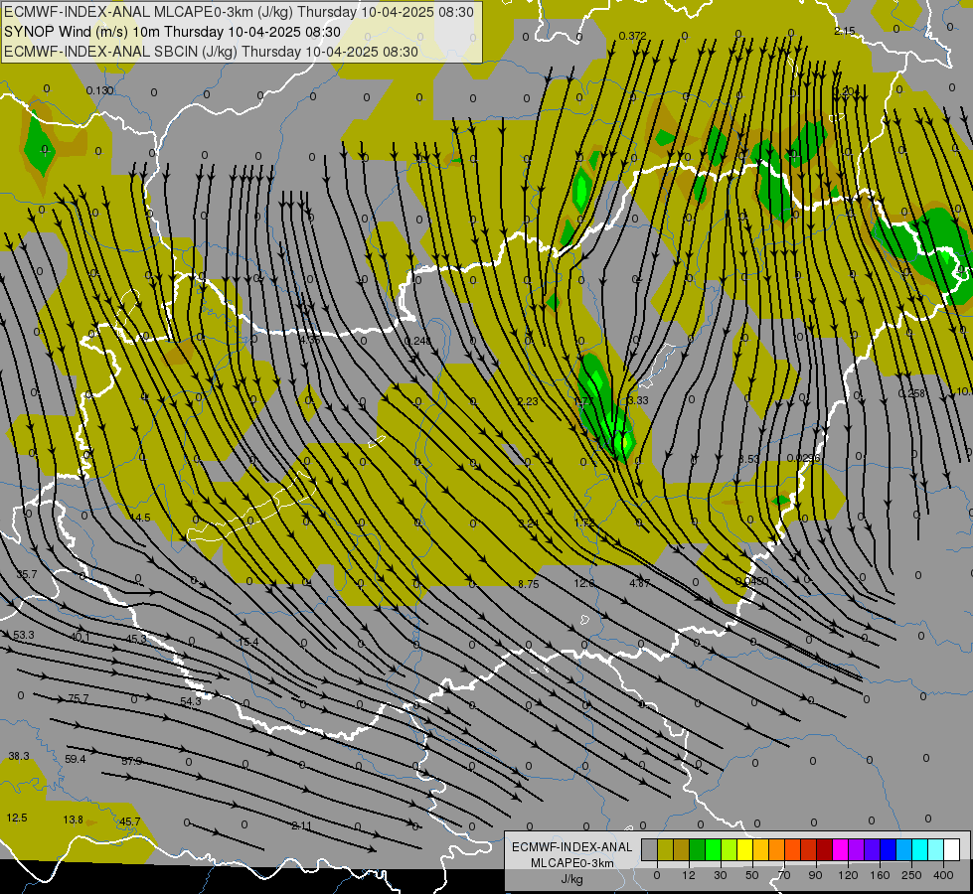
Task: Click the 400 tick label in the legend
Action: click(943, 875)
